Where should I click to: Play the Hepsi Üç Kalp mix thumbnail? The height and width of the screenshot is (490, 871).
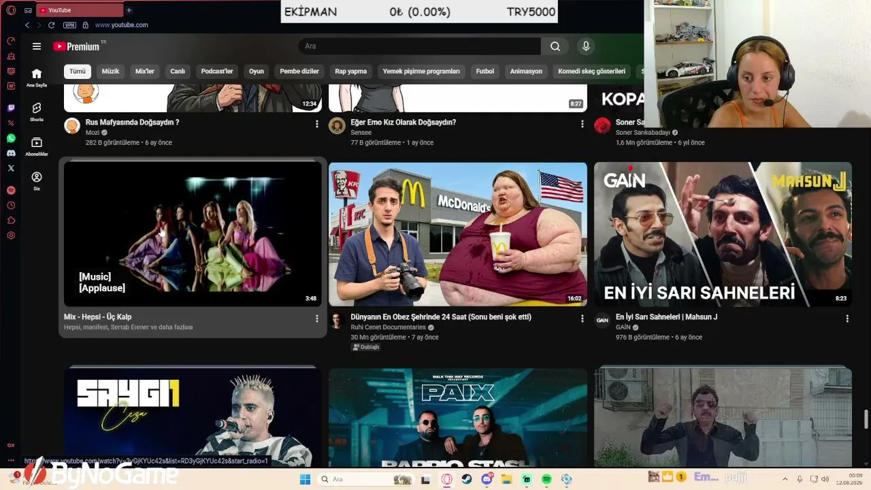click(193, 234)
